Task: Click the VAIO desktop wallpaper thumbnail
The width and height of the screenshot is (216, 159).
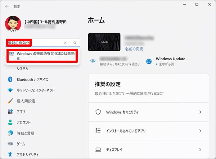Action: [x=104, y=42]
